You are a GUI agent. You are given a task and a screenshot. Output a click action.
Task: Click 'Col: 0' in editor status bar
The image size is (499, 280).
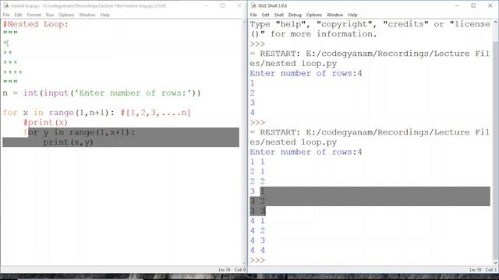[x=240, y=270]
